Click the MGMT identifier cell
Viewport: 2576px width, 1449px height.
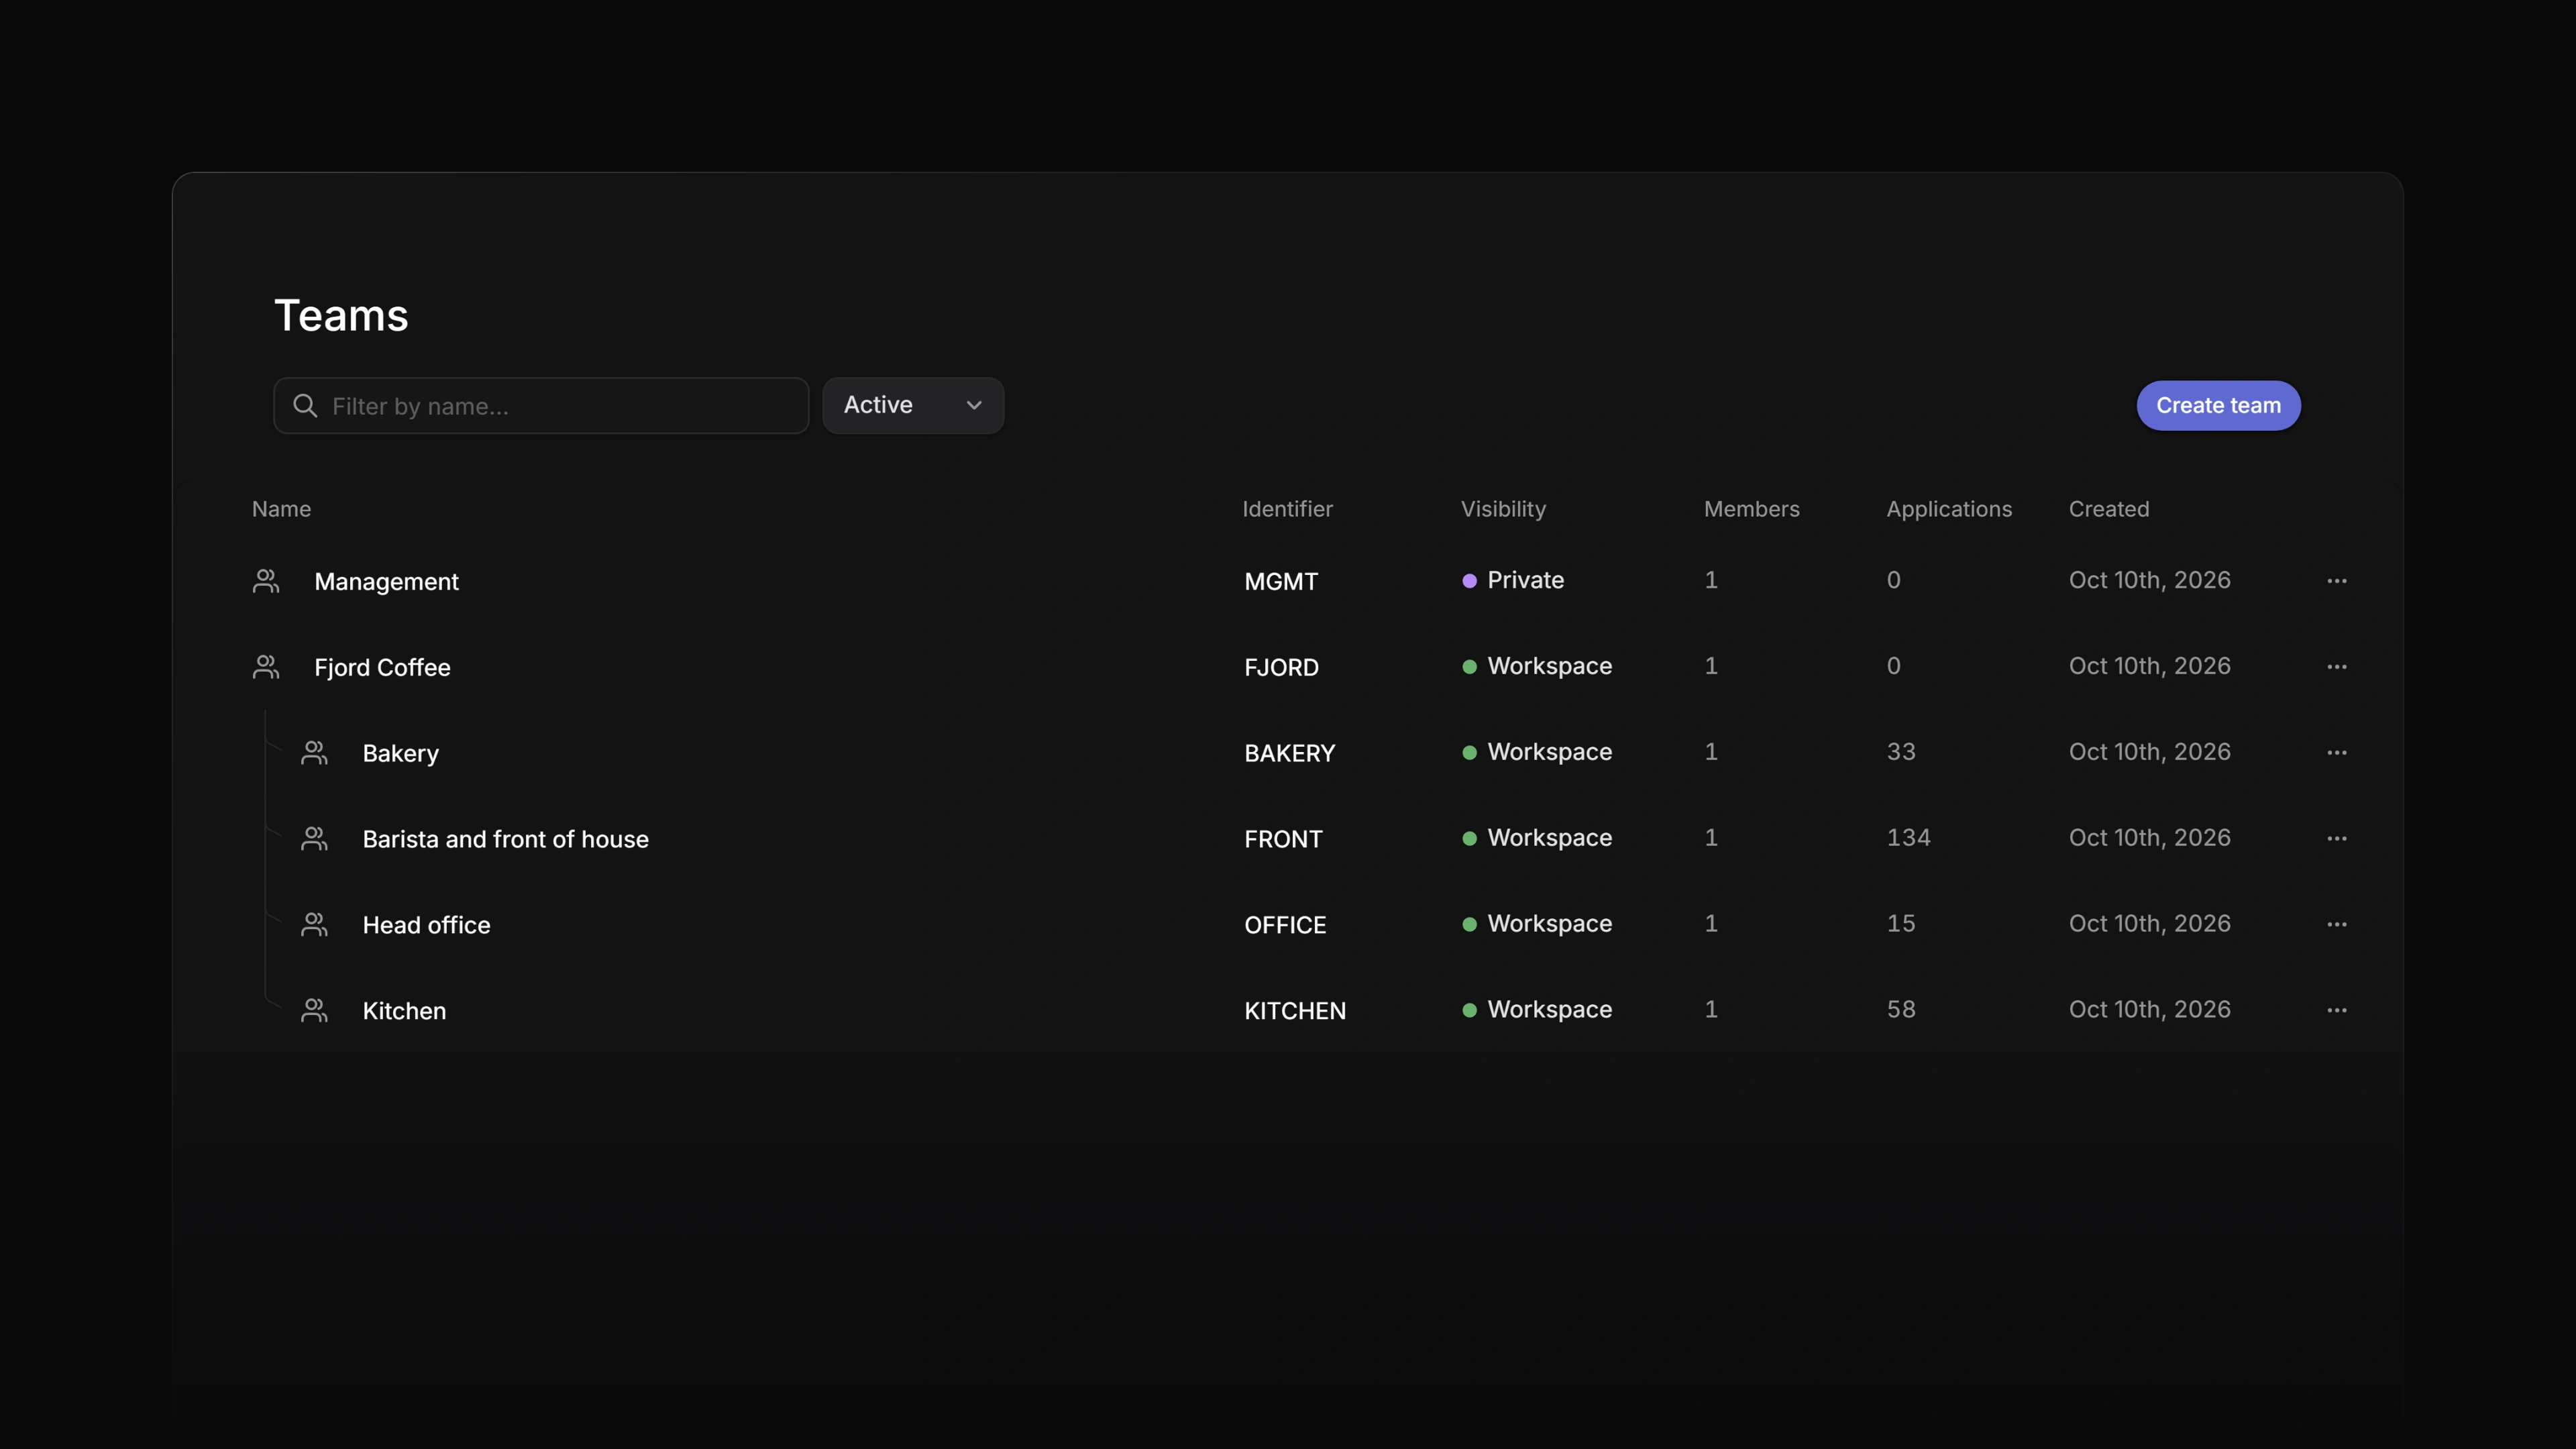pos(1281,581)
